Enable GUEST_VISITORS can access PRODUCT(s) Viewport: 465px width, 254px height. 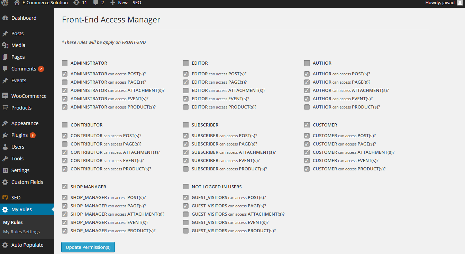tap(186, 231)
